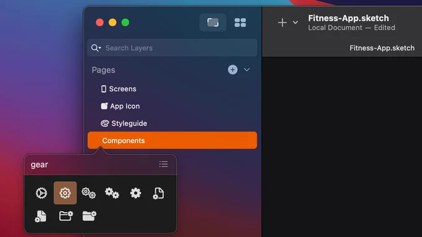Click the Search Layers field
Viewport: 422px width, 237px height.
[173, 48]
